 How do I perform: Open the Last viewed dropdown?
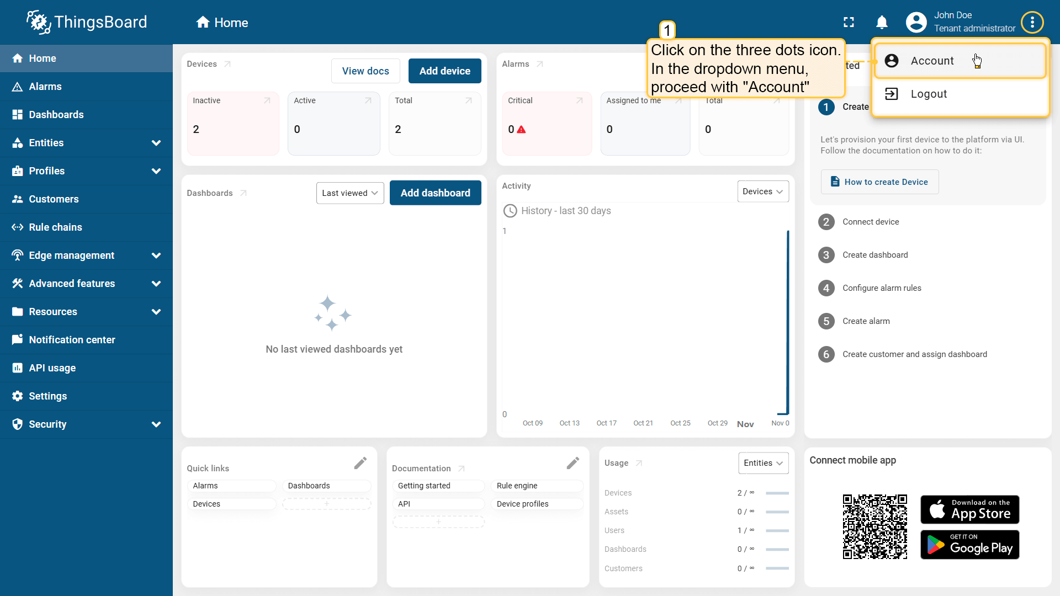350,193
